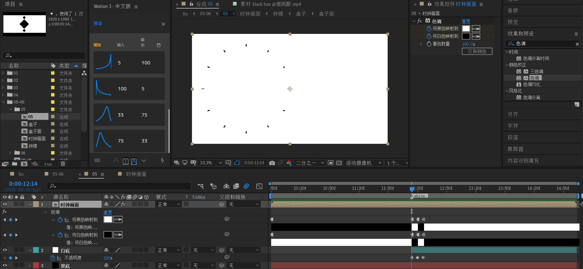Toggle the draft 3D icon in the timeline
The height and width of the screenshot is (269, 583).
(x=213, y=186)
